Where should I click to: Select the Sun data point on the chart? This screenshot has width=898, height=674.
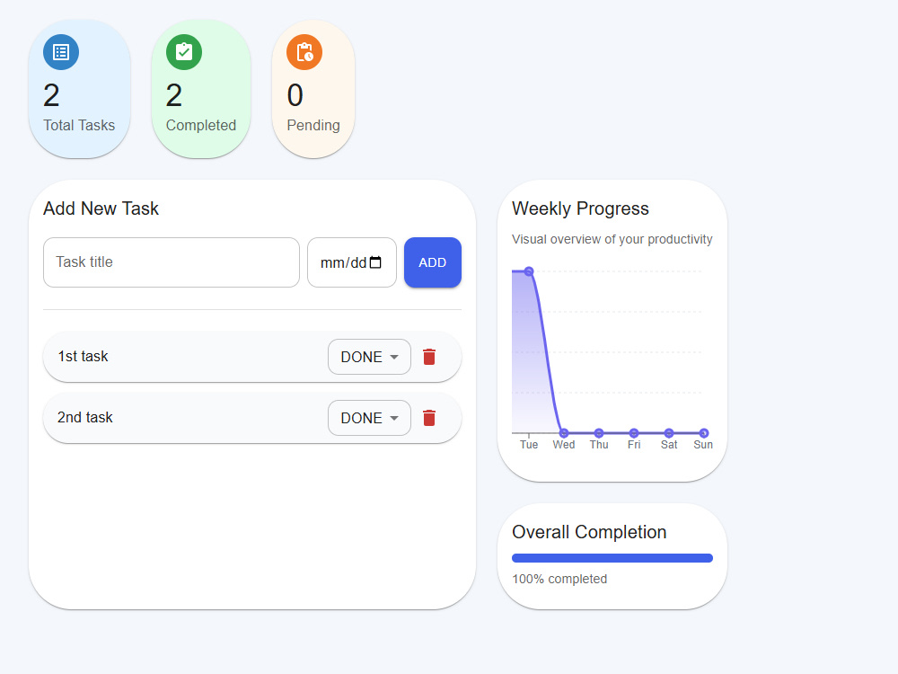pos(704,433)
